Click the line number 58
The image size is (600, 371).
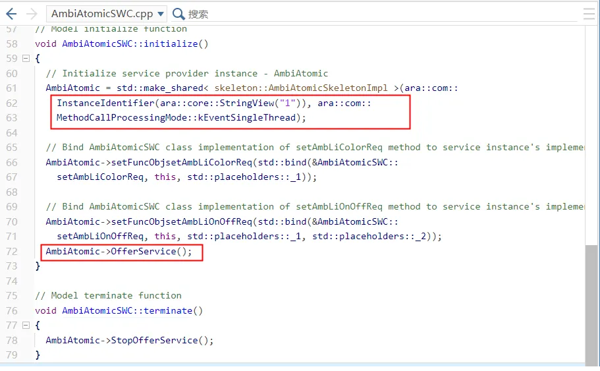[x=12, y=44]
